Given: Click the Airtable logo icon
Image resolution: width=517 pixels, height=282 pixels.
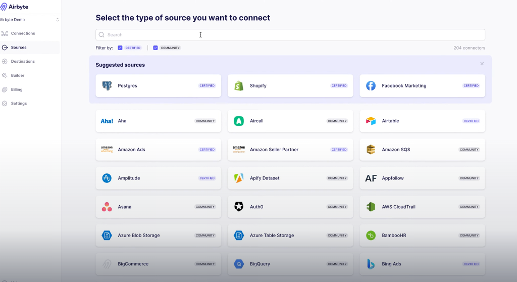Looking at the screenshot, I should click(x=371, y=121).
